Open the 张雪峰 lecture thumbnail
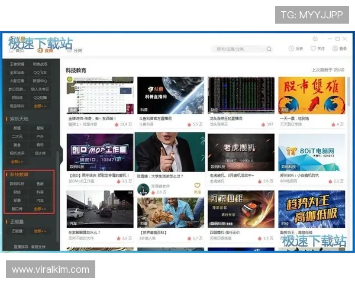This screenshot has width=355, height=284. tap(170, 152)
